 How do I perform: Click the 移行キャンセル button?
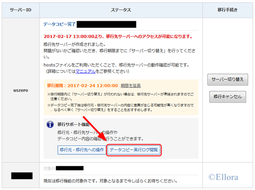click(x=227, y=97)
